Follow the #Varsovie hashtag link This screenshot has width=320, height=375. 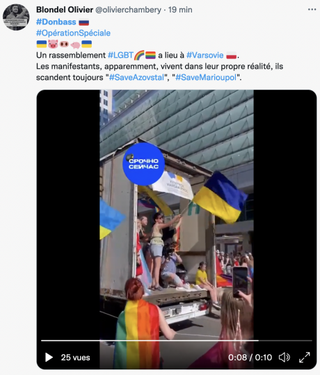205,55
